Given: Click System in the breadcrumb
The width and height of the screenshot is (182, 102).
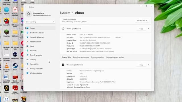Looking at the screenshot, I should tap(65, 13).
